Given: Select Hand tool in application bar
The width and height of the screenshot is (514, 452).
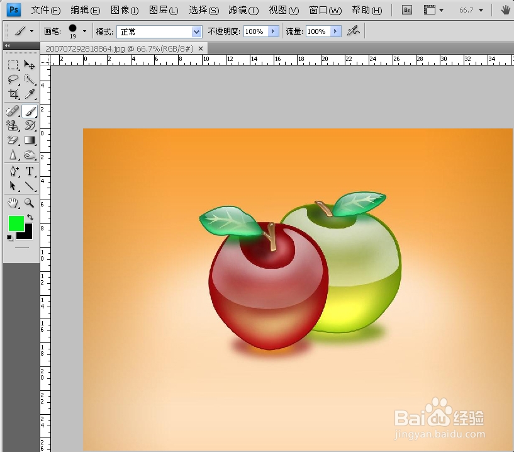Looking at the screenshot, I should pyautogui.click(x=505, y=10).
